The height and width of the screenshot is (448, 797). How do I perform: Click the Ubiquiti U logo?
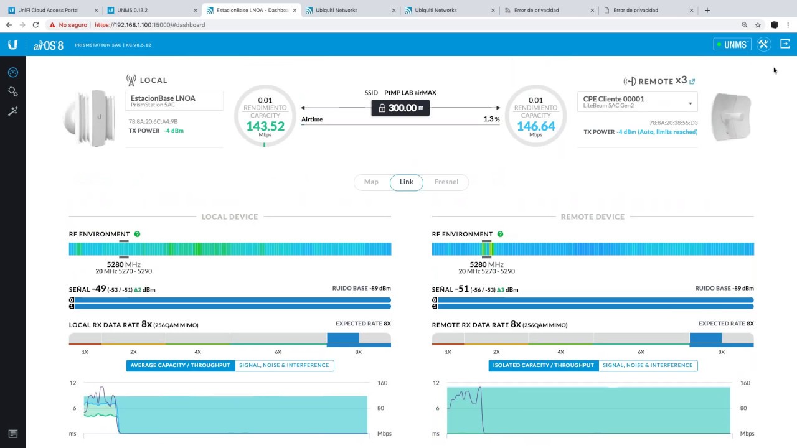pyautogui.click(x=12, y=44)
